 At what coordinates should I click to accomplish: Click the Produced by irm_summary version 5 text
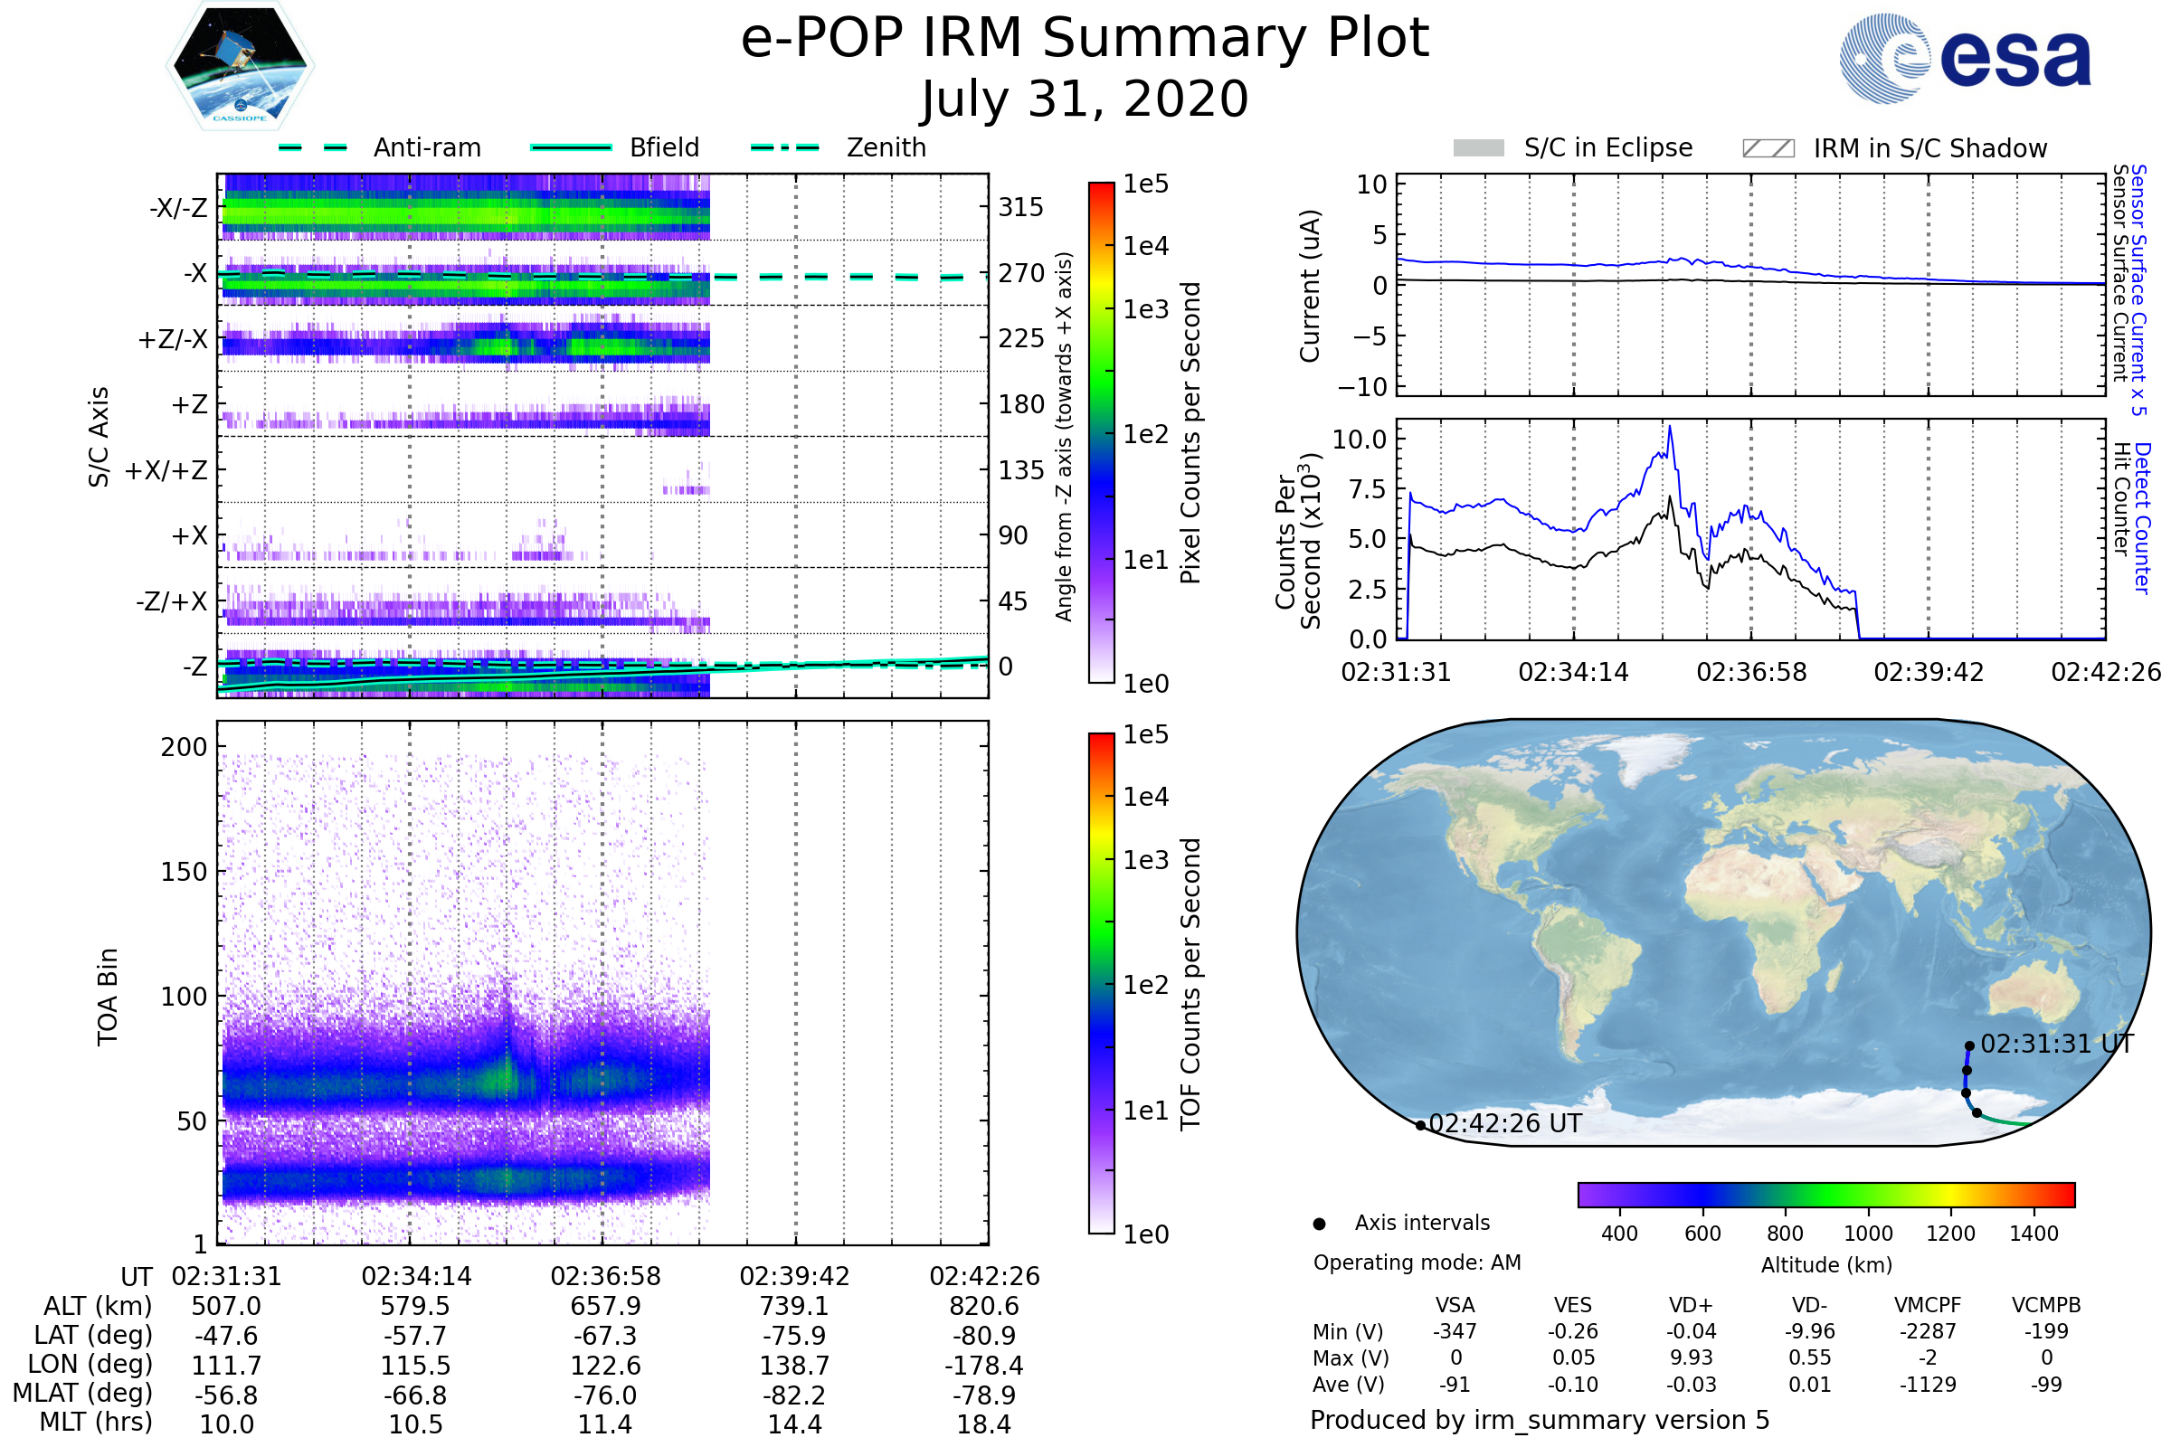coord(1540,1420)
